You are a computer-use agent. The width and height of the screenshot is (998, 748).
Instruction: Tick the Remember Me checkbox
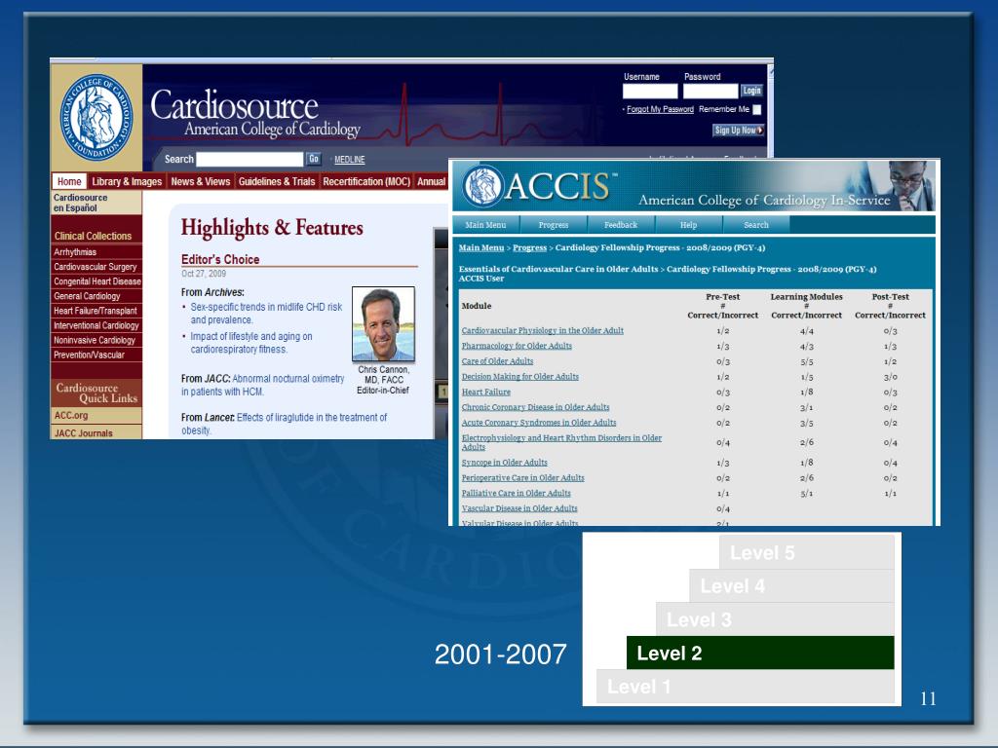click(756, 109)
